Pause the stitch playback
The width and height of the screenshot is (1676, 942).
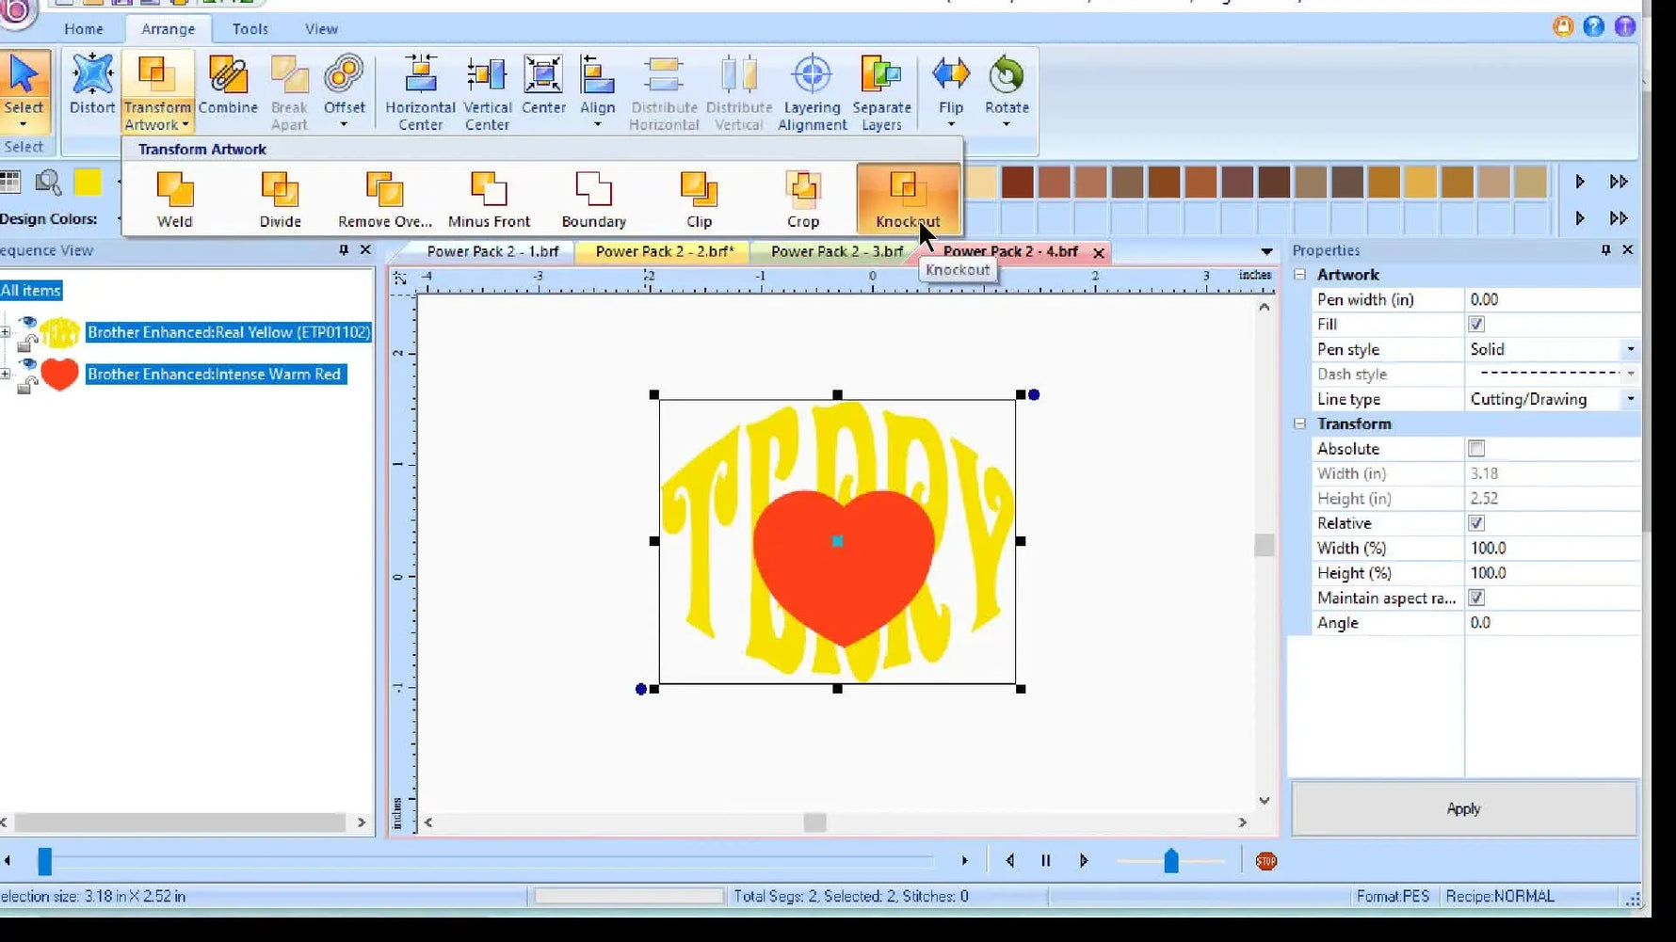[1045, 860]
